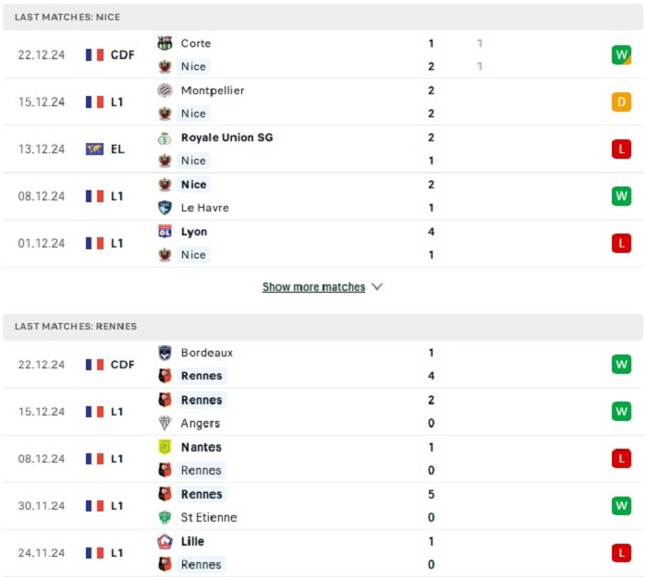Click the Montpellier club logo
This screenshot has width=647, height=577.
[165, 90]
